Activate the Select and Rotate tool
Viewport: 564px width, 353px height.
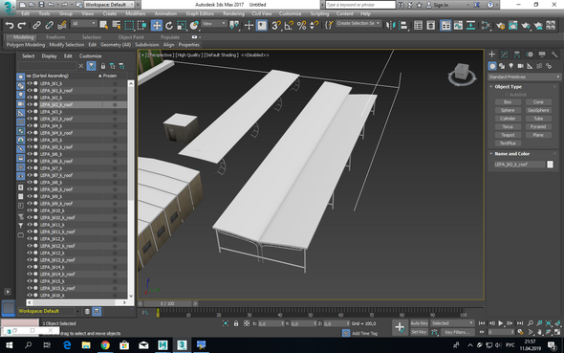[169, 25]
